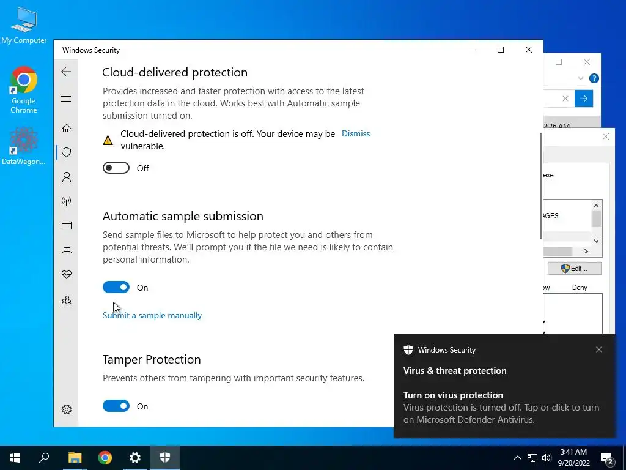
Task: Open Account protection person icon
Action: tap(66, 177)
